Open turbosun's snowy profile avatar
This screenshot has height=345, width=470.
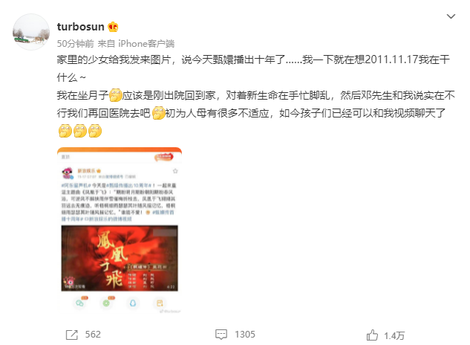[31, 32]
